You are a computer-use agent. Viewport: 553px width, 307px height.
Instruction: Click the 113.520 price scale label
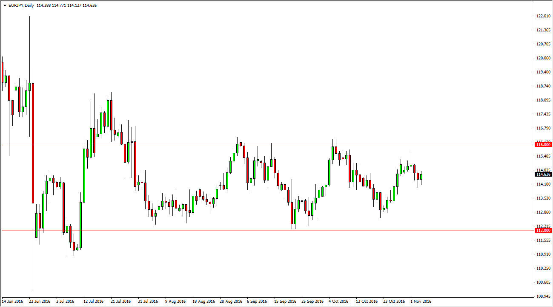[543, 198]
